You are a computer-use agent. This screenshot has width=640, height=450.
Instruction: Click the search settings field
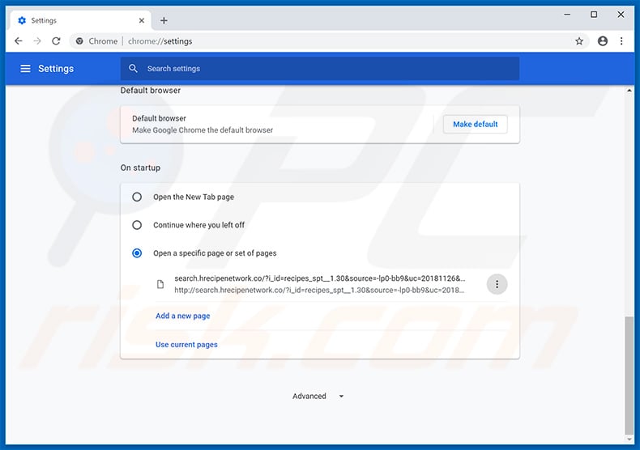coord(319,69)
